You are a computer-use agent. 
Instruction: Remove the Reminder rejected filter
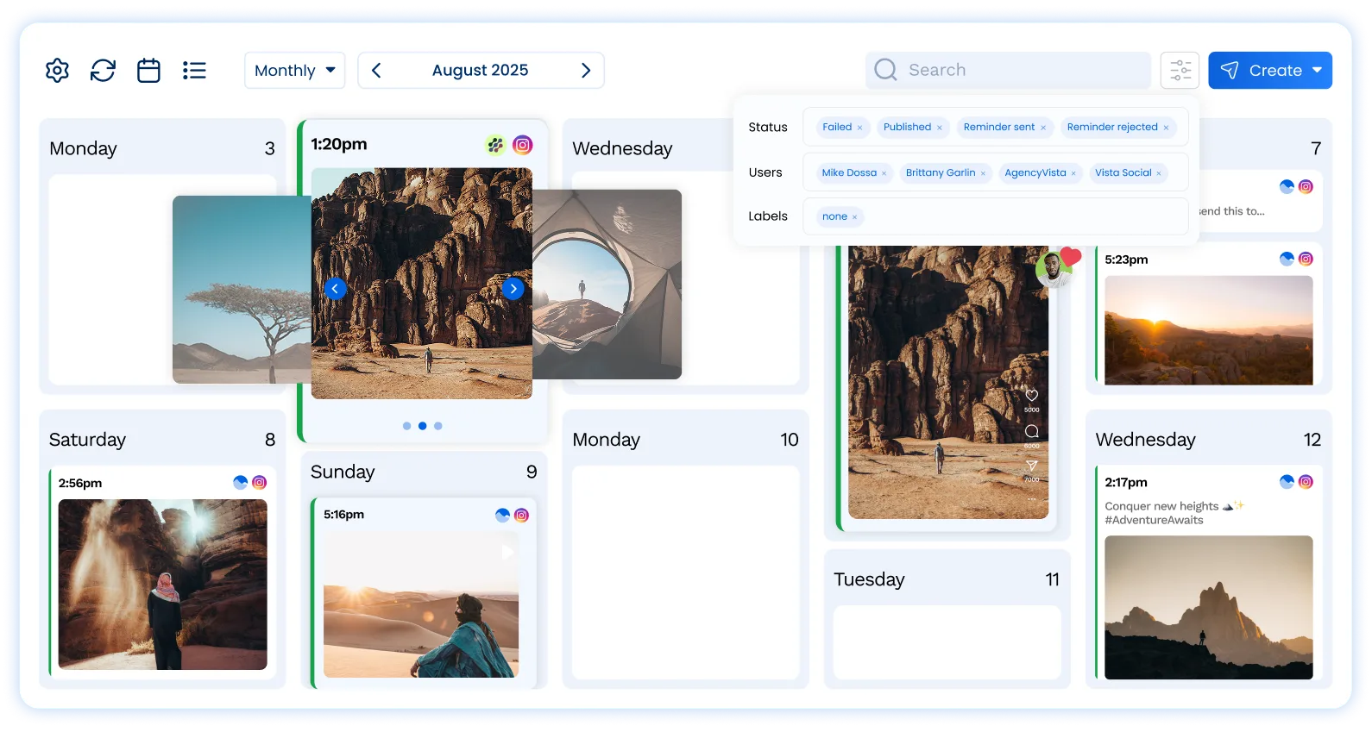pyautogui.click(x=1166, y=128)
